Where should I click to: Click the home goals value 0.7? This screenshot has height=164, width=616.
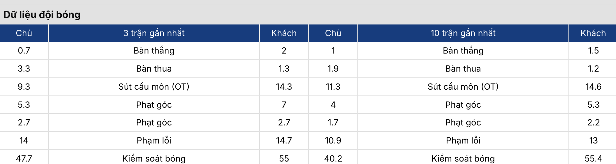(x=24, y=50)
